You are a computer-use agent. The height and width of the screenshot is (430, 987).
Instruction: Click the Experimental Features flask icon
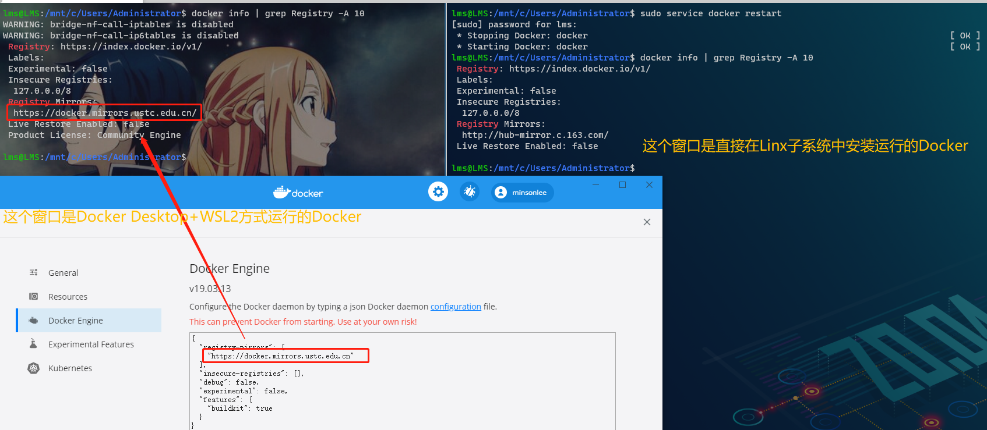click(33, 344)
